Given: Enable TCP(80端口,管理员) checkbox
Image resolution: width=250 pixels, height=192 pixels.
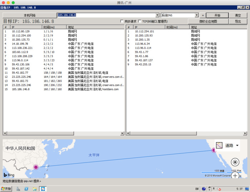Looking at the screenshot, I should coord(140,21).
